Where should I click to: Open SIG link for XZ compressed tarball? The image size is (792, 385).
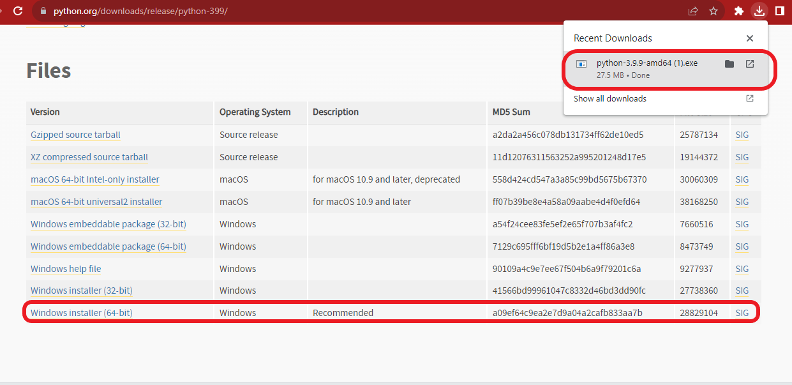(742, 157)
